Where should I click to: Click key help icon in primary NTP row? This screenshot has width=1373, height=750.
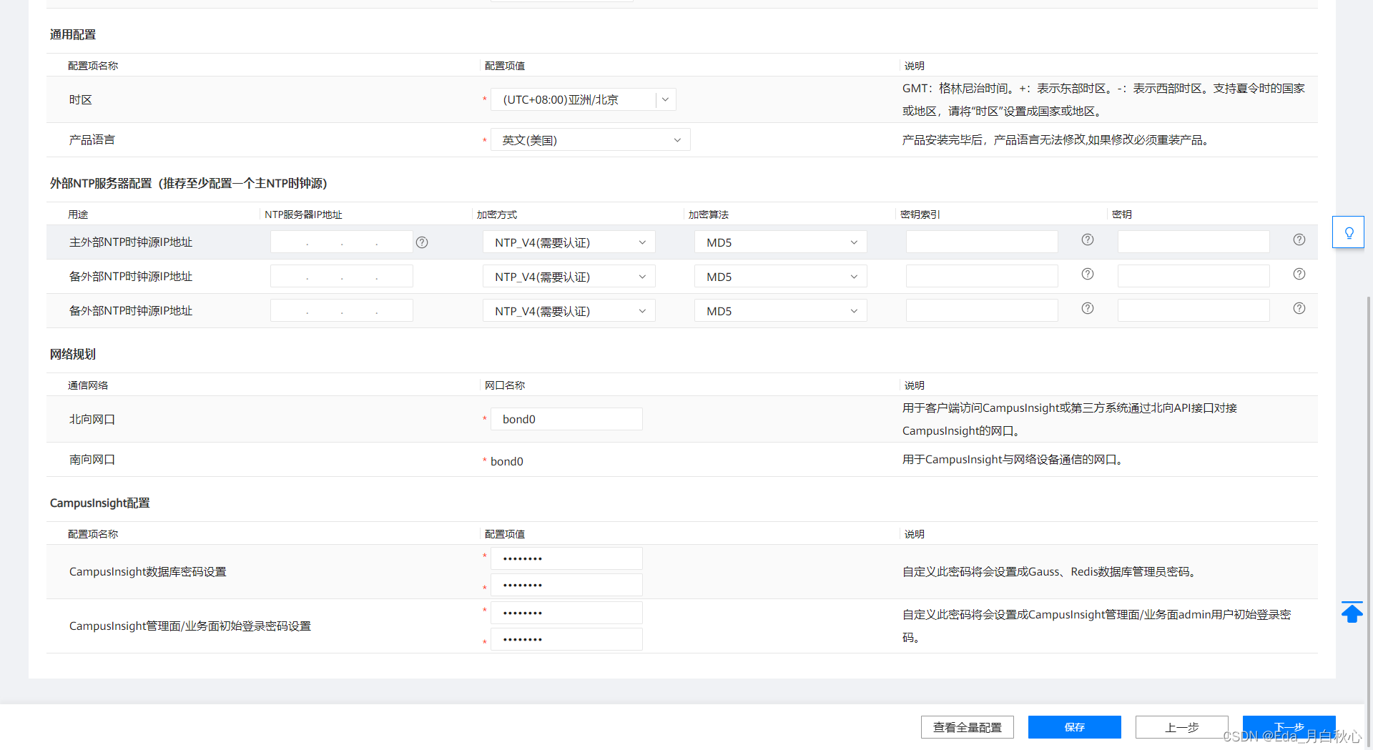point(1299,240)
